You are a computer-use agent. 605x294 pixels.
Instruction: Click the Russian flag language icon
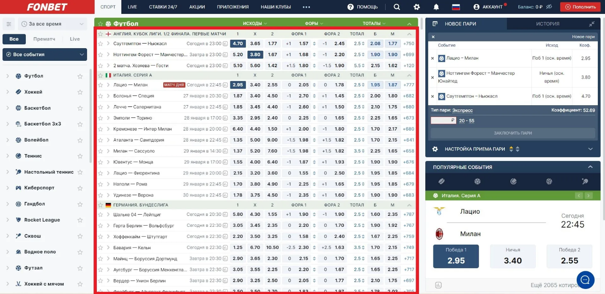tap(456, 7)
